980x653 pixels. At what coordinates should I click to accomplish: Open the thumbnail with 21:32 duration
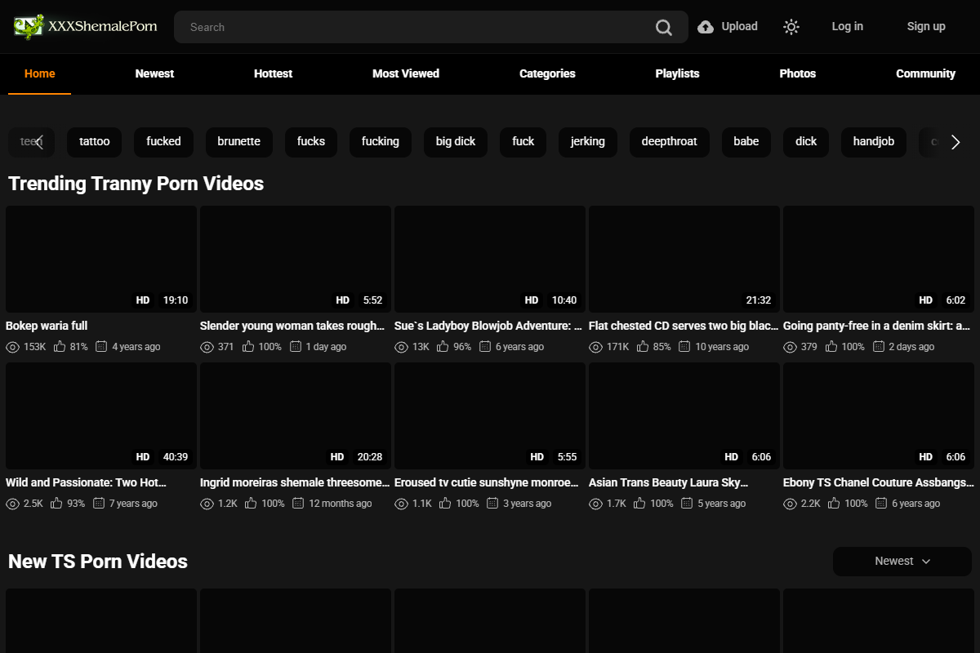(x=684, y=259)
